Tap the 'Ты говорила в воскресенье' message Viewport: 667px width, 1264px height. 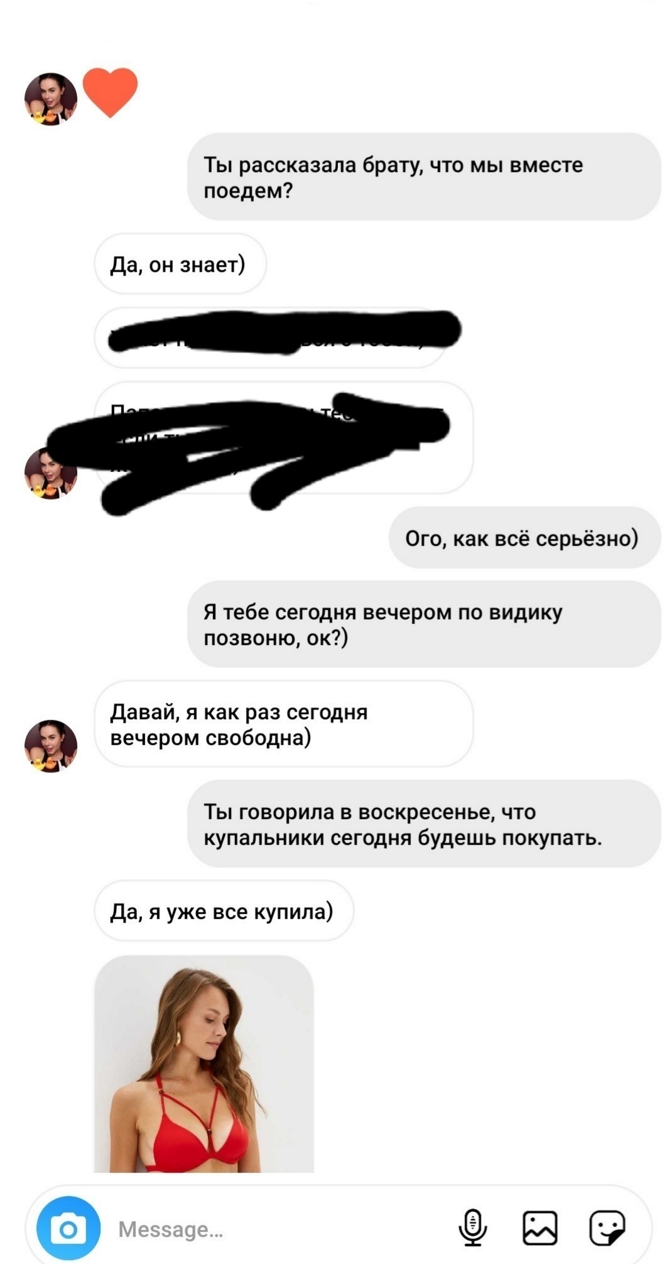(x=424, y=824)
